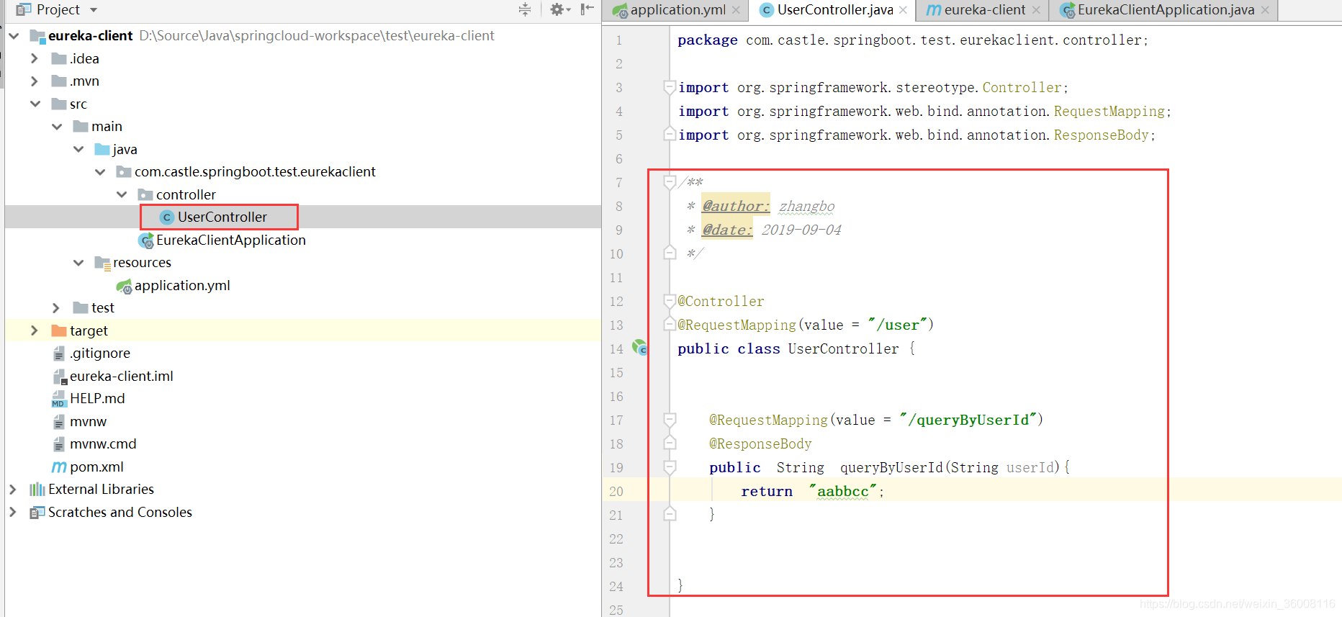Expand the test folder
The width and height of the screenshot is (1342, 617).
(x=56, y=307)
